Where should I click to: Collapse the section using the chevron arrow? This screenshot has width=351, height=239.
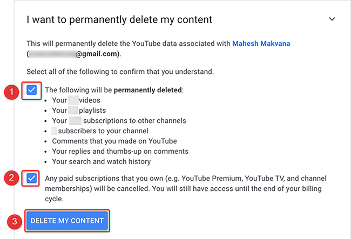pyautogui.click(x=332, y=19)
